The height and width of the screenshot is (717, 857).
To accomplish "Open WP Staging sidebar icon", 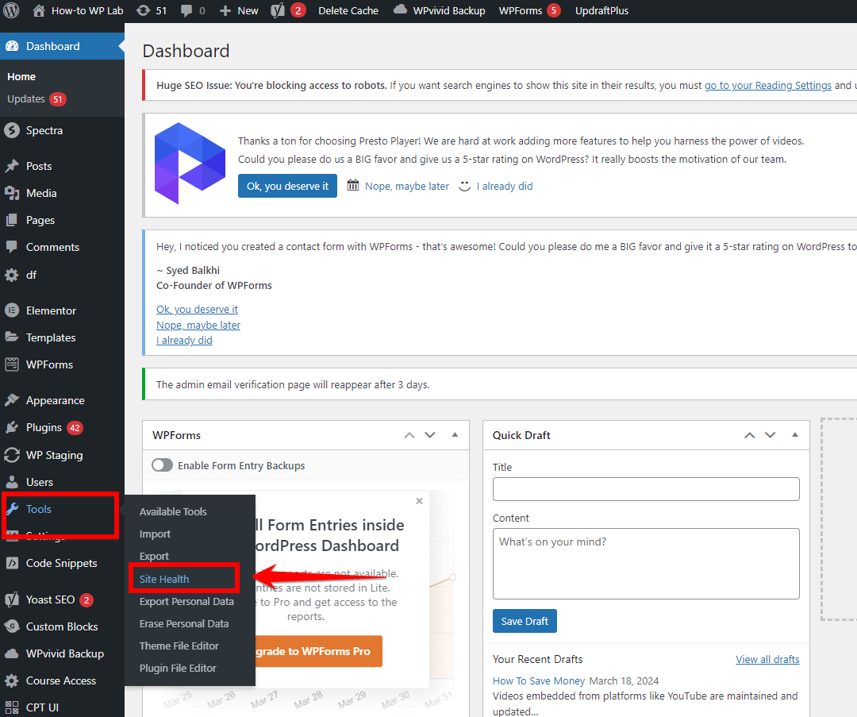I will click(x=12, y=455).
